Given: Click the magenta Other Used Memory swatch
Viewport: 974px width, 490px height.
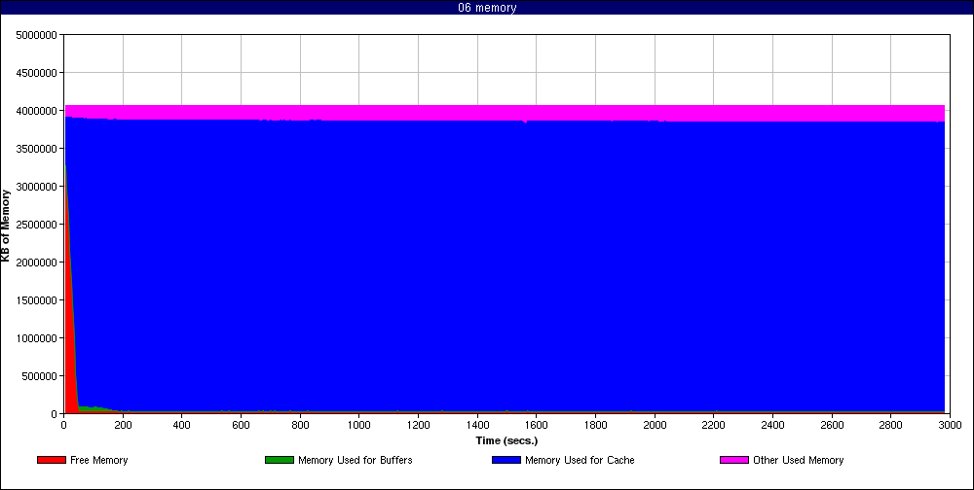Looking at the screenshot, I should pyautogui.click(x=733, y=460).
